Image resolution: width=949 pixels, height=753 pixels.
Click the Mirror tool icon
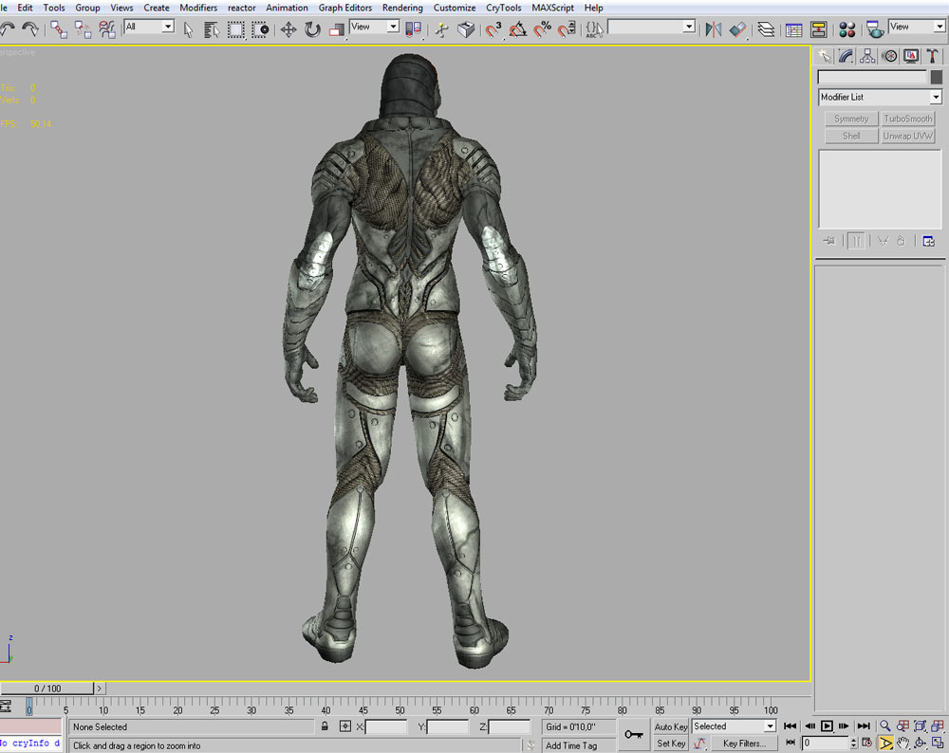(714, 30)
